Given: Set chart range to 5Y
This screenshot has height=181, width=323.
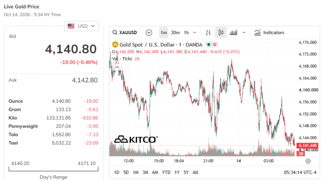Looking at the screenshot, I should click(186, 172).
